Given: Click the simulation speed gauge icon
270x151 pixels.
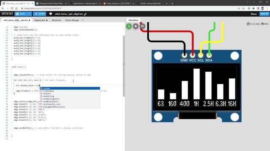Looking at the screenshot, I should pyautogui.click(x=262, y=24).
